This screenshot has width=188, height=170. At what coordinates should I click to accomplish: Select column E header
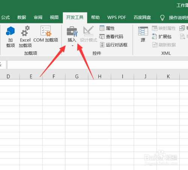tap(31, 77)
